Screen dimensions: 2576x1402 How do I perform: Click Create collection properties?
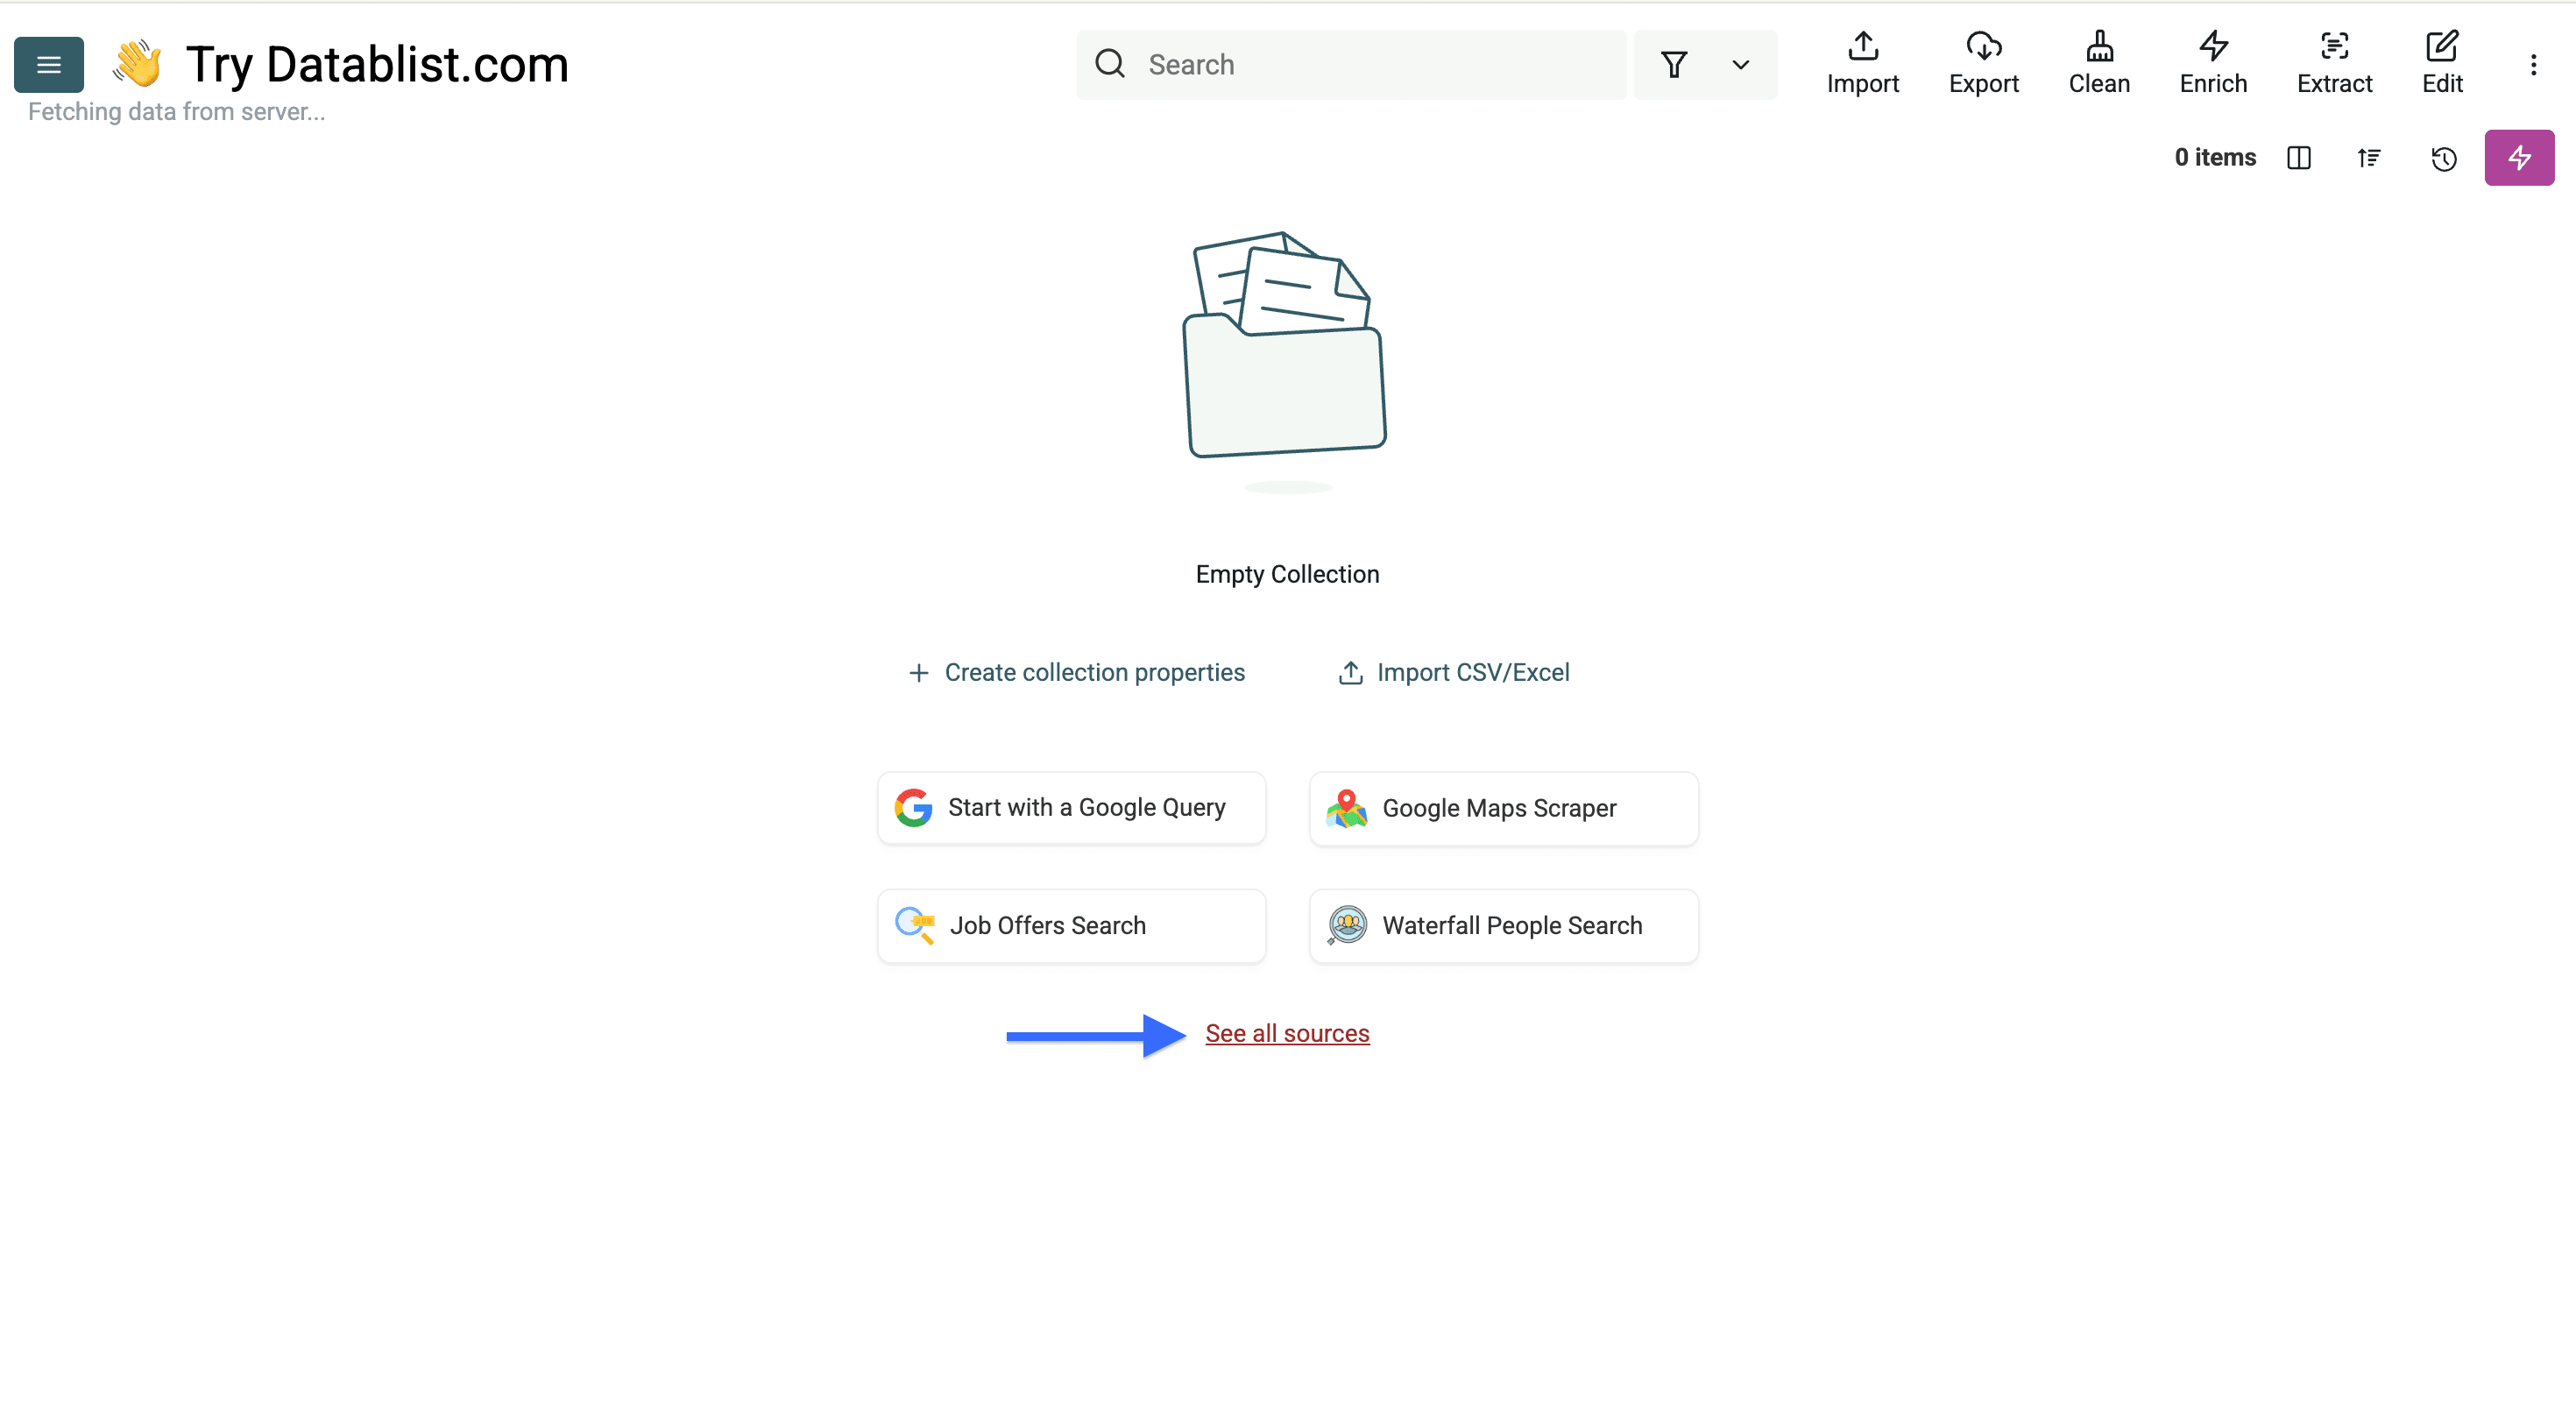click(1076, 672)
